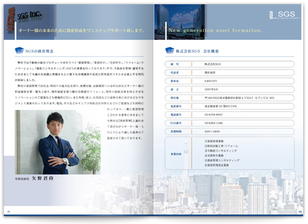Viewport: 308px width, 224px height.
Task: Select the 代表者 row
Action: pos(229,72)
